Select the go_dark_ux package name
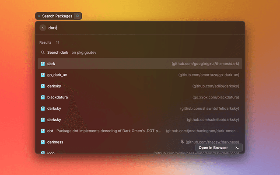280x175 pixels. coord(57,75)
